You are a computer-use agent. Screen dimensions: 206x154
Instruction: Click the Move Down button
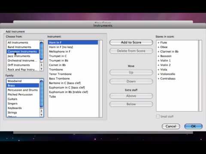pos(131,81)
